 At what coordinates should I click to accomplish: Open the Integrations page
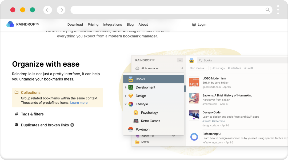coord(113,25)
